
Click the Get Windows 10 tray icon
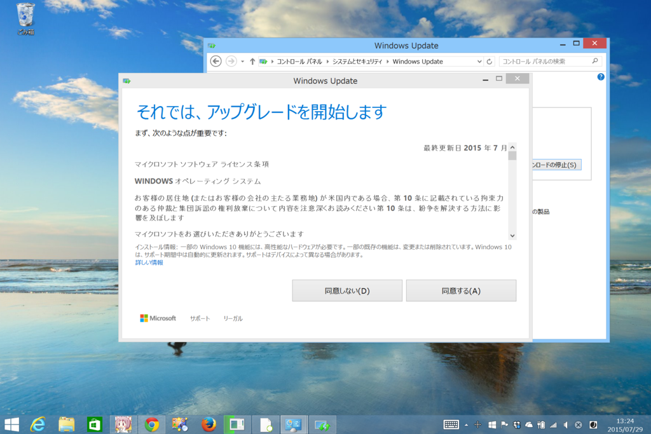[x=492, y=425]
